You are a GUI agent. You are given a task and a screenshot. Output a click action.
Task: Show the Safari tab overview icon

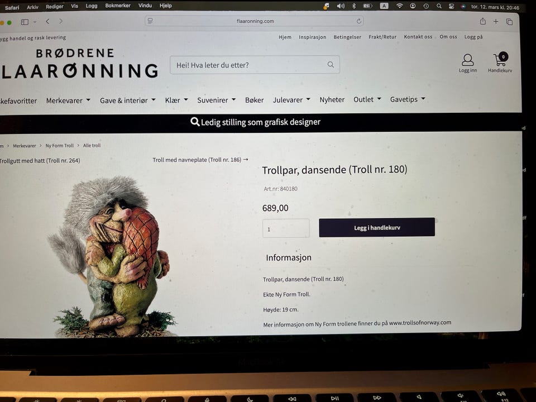click(x=509, y=22)
